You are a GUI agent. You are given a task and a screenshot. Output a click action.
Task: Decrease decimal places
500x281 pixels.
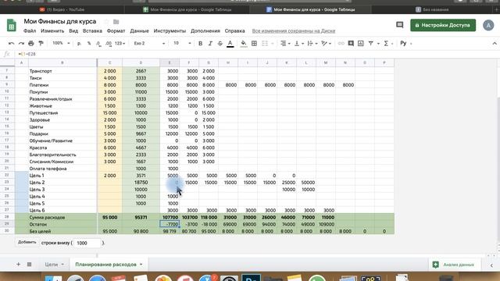pyautogui.click(x=98, y=44)
